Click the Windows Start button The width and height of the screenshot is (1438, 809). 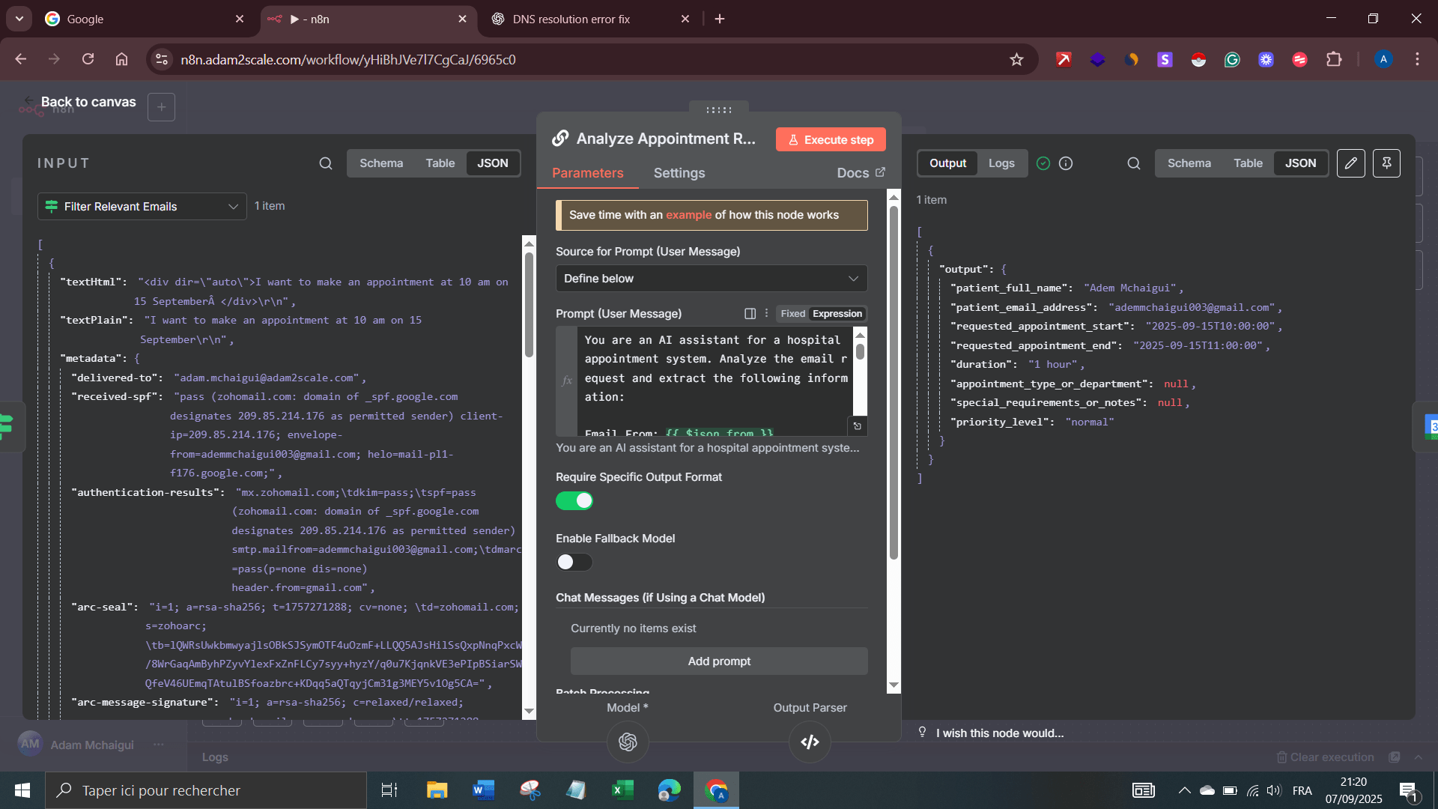[x=22, y=790]
